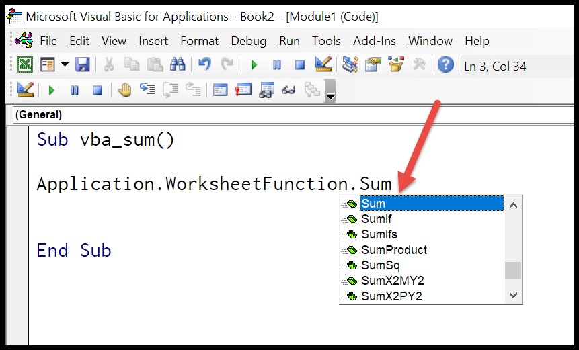
Task: Open the Window menu
Action: pos(430,41)
